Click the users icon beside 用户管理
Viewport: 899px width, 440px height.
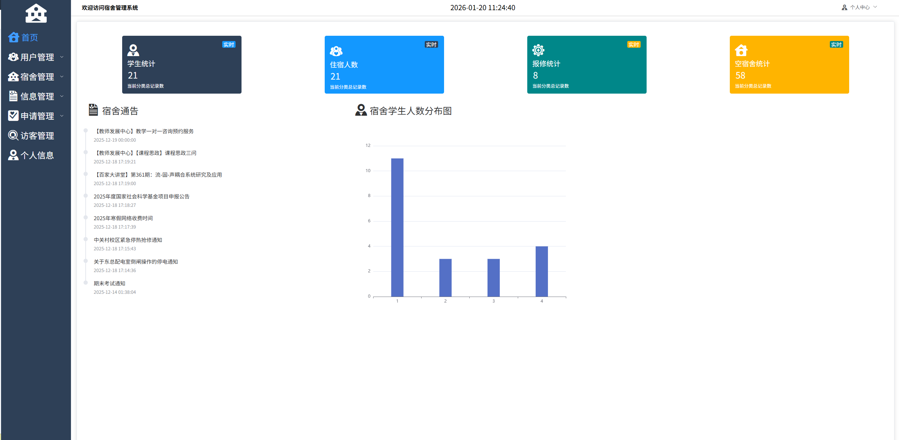[x=13, y=57]
